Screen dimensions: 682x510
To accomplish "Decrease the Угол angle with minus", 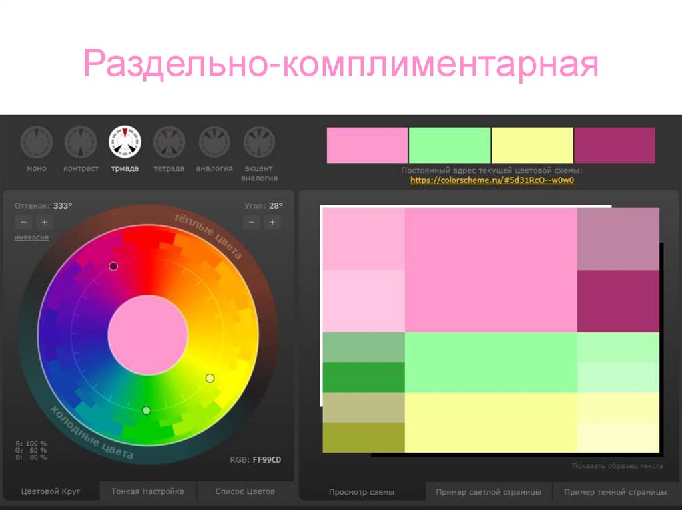I will 251,223.
